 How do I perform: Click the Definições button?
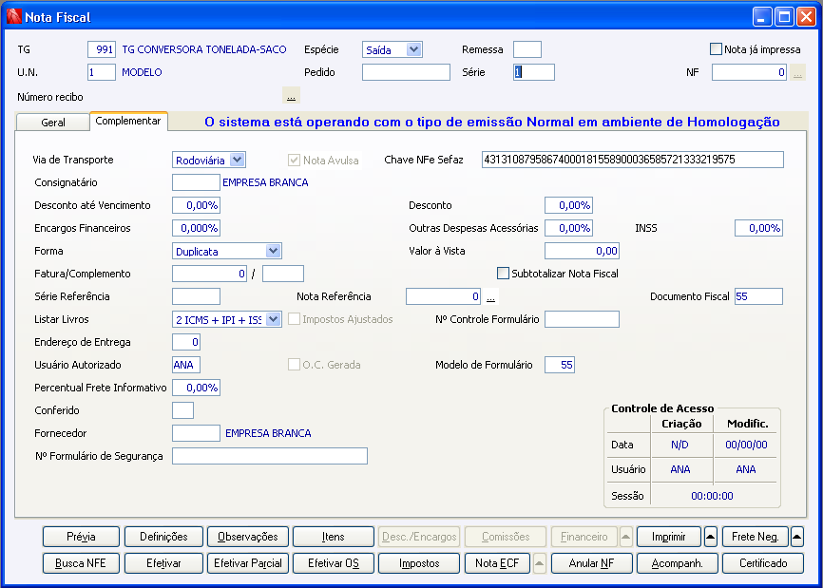click(163, 537)
